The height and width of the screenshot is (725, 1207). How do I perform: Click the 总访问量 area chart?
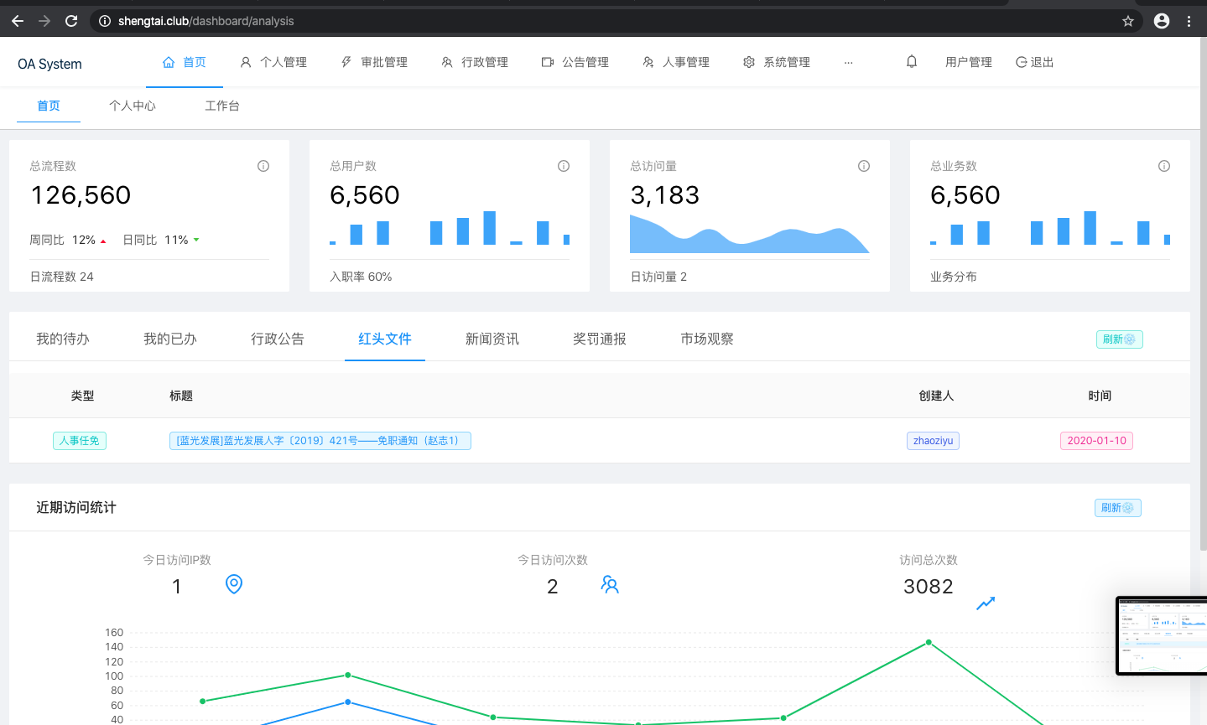pyautogui.click(x=750, y=234)
